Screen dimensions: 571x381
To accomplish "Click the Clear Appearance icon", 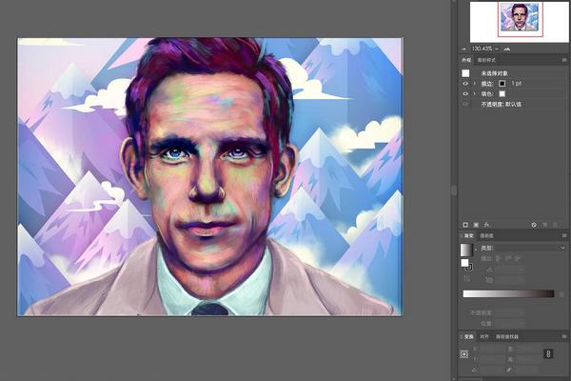I will pos(534,225).
